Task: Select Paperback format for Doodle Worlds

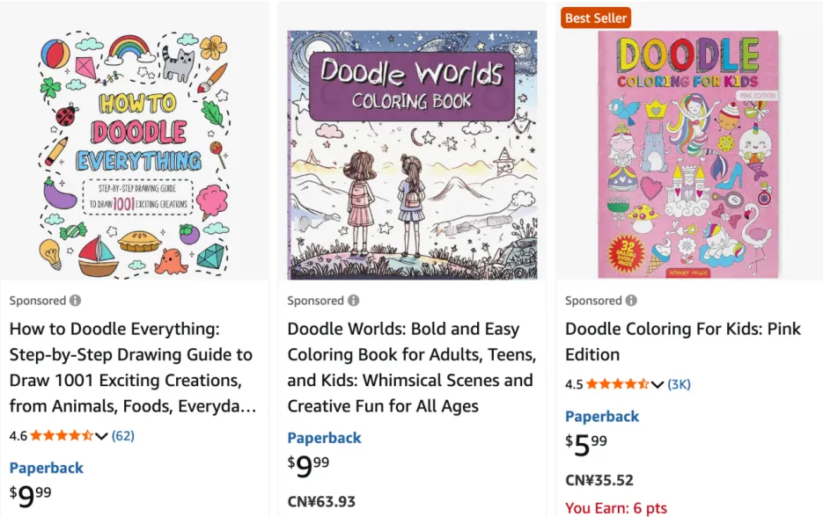Action: (x=325, y=438)
